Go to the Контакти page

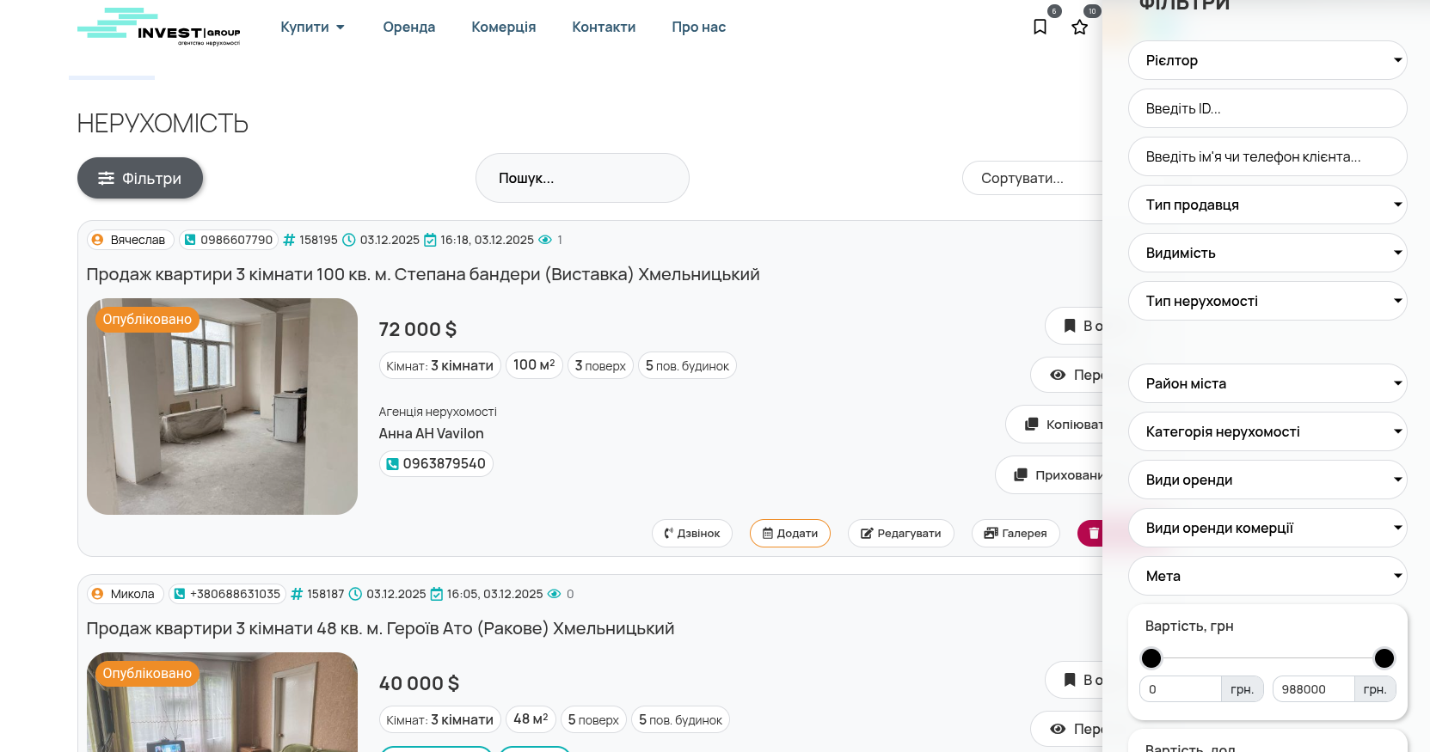tap(604, 27)
